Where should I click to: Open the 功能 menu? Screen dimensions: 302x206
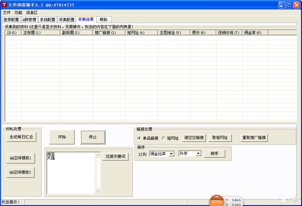(x=18, y=13)
